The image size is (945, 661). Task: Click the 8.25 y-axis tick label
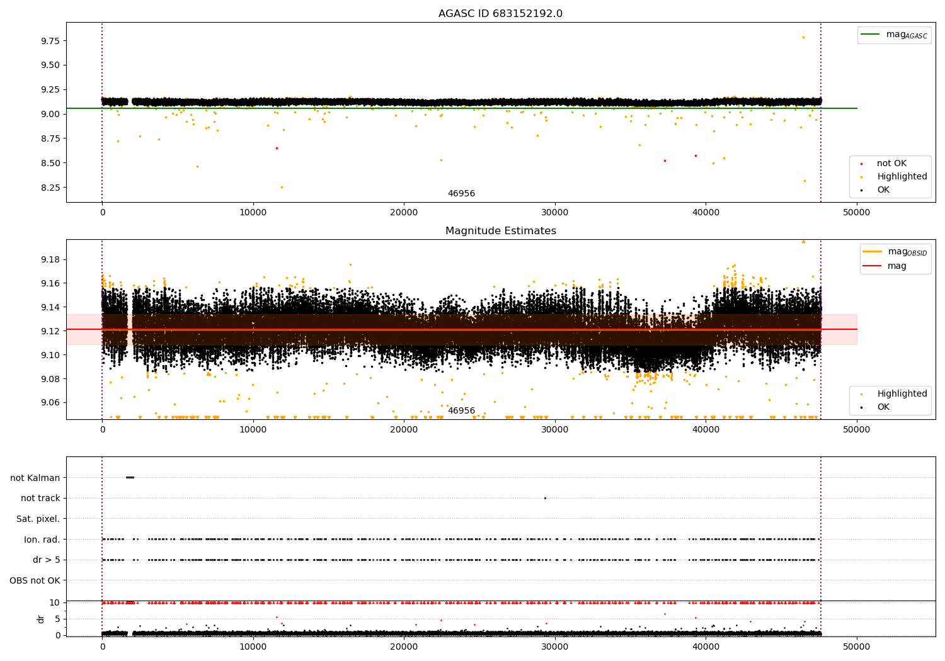coord(50,188)
